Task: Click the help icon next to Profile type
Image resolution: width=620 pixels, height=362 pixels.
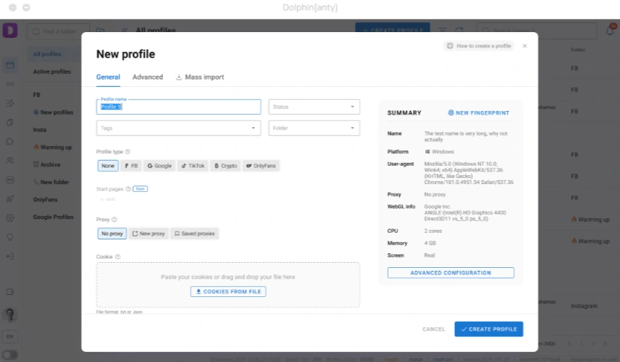Action: tap(128, 152)
